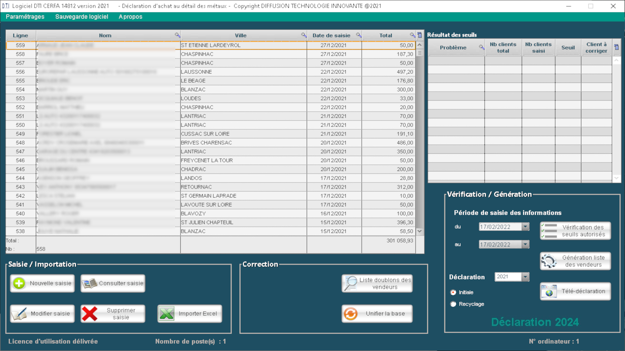Click Importer Excel button
The width and height of the screenshot is (625, 351).
[190, 314]
